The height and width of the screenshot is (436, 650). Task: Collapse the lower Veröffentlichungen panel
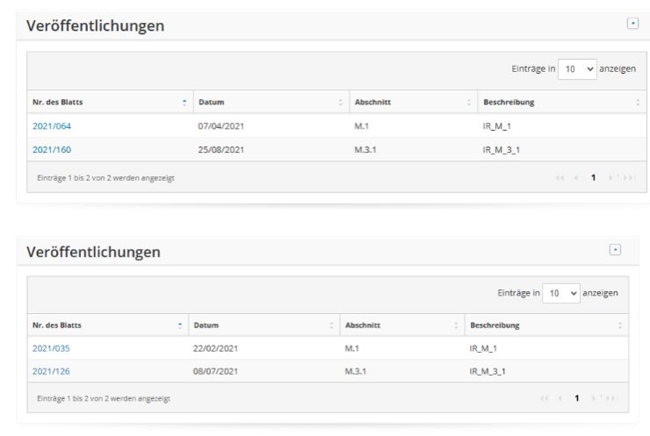click(x=615, y=250)
